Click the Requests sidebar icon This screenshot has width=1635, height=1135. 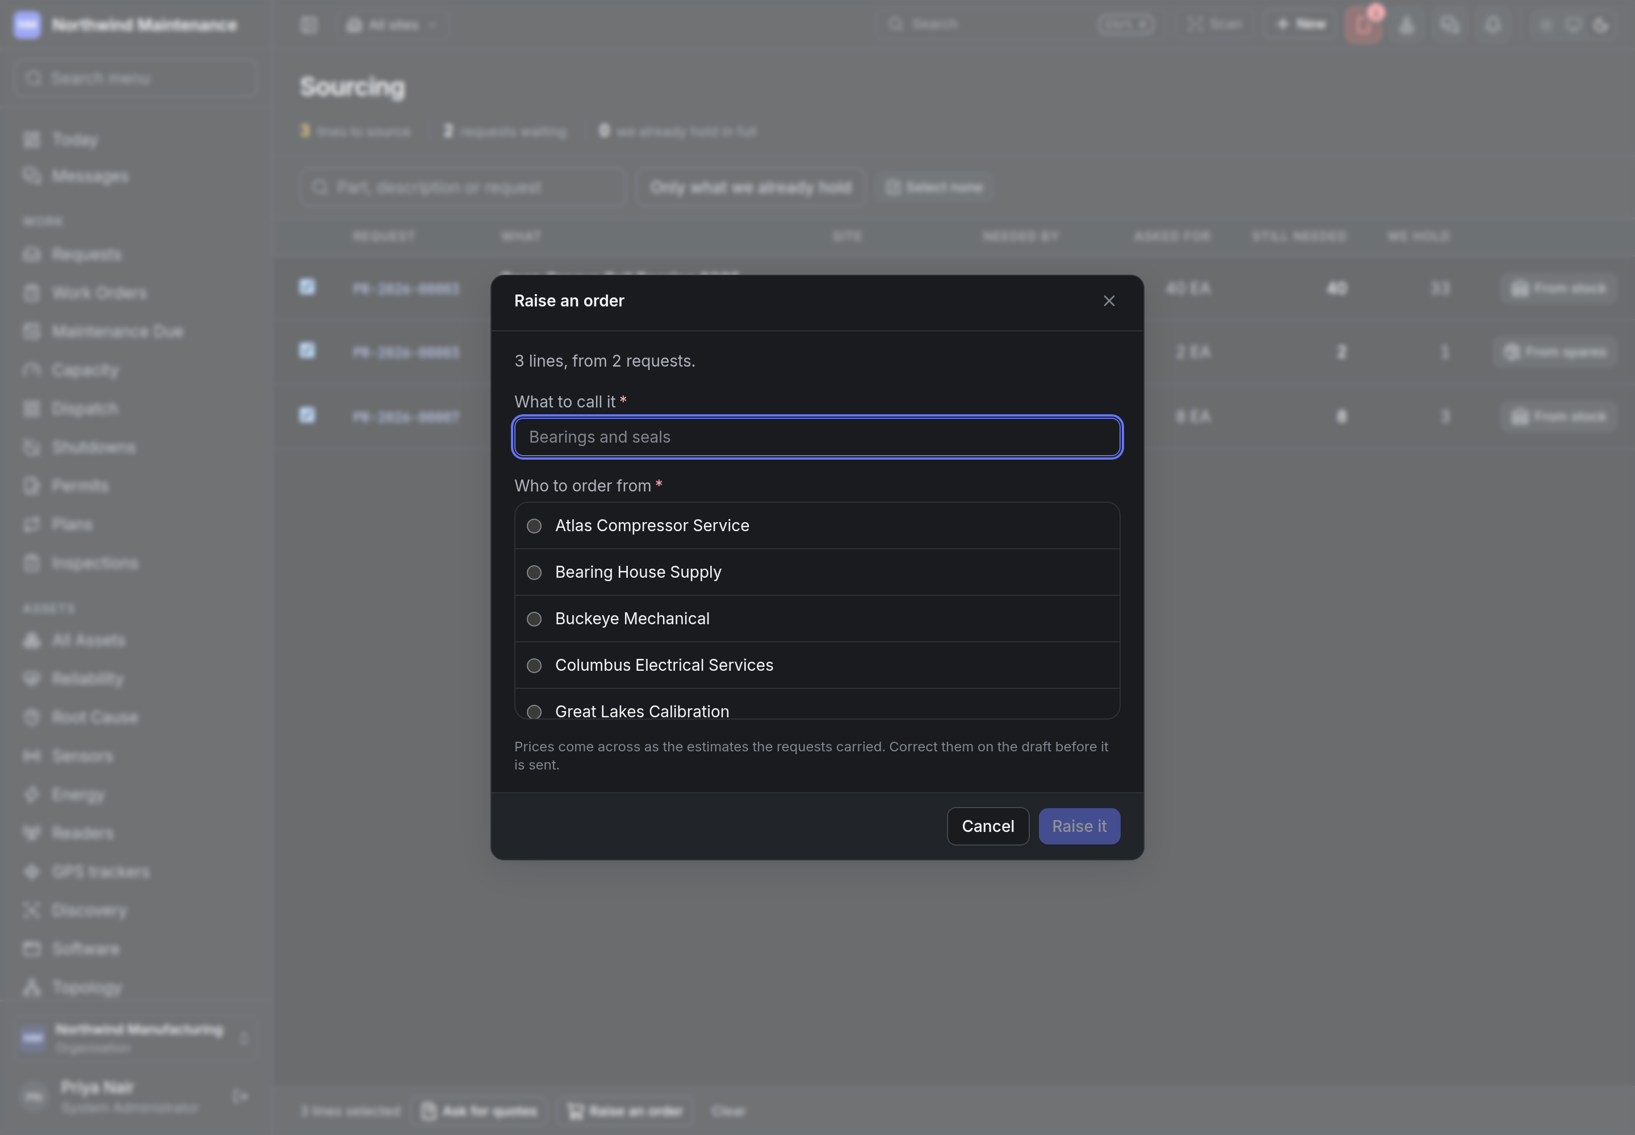[31, 255]
